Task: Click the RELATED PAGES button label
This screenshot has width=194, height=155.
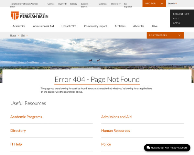Action: coord(158,35)
